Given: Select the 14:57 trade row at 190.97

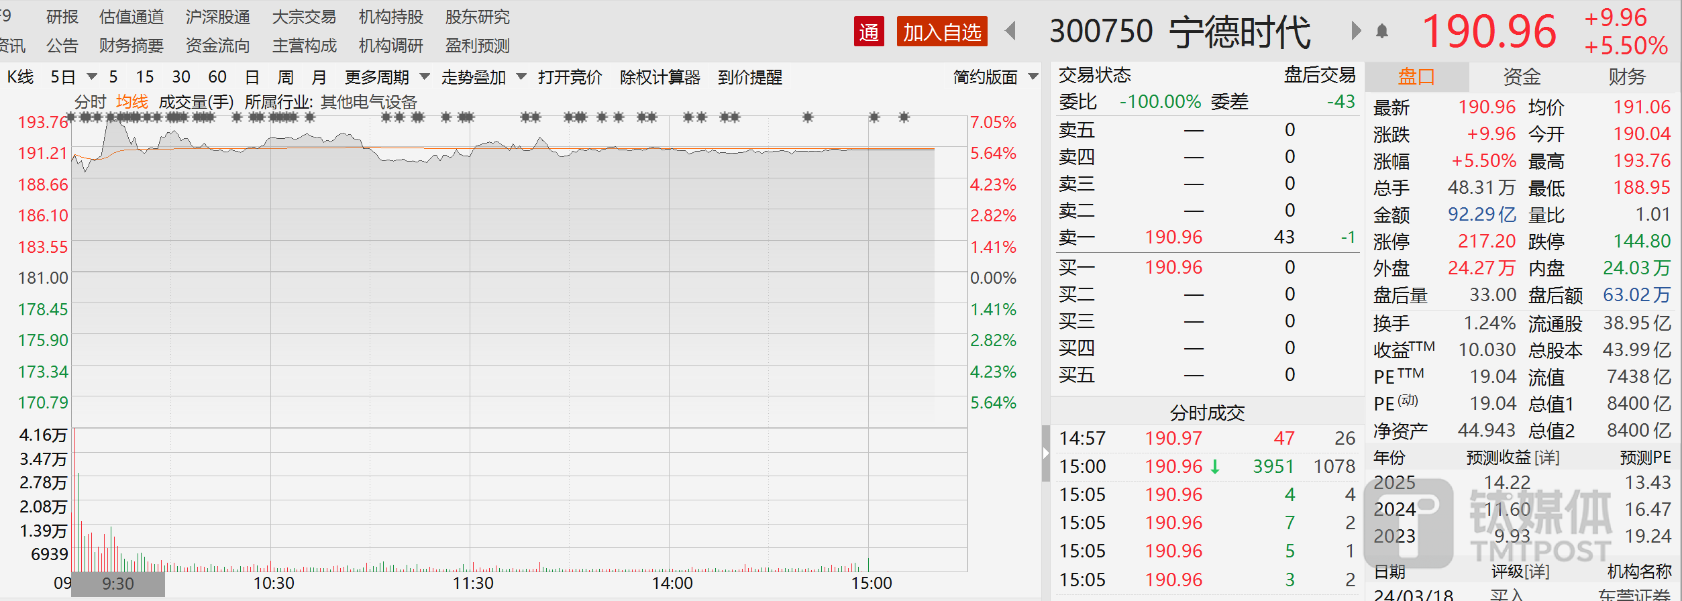Looking at the screenshot, I should coord(1207,438).
